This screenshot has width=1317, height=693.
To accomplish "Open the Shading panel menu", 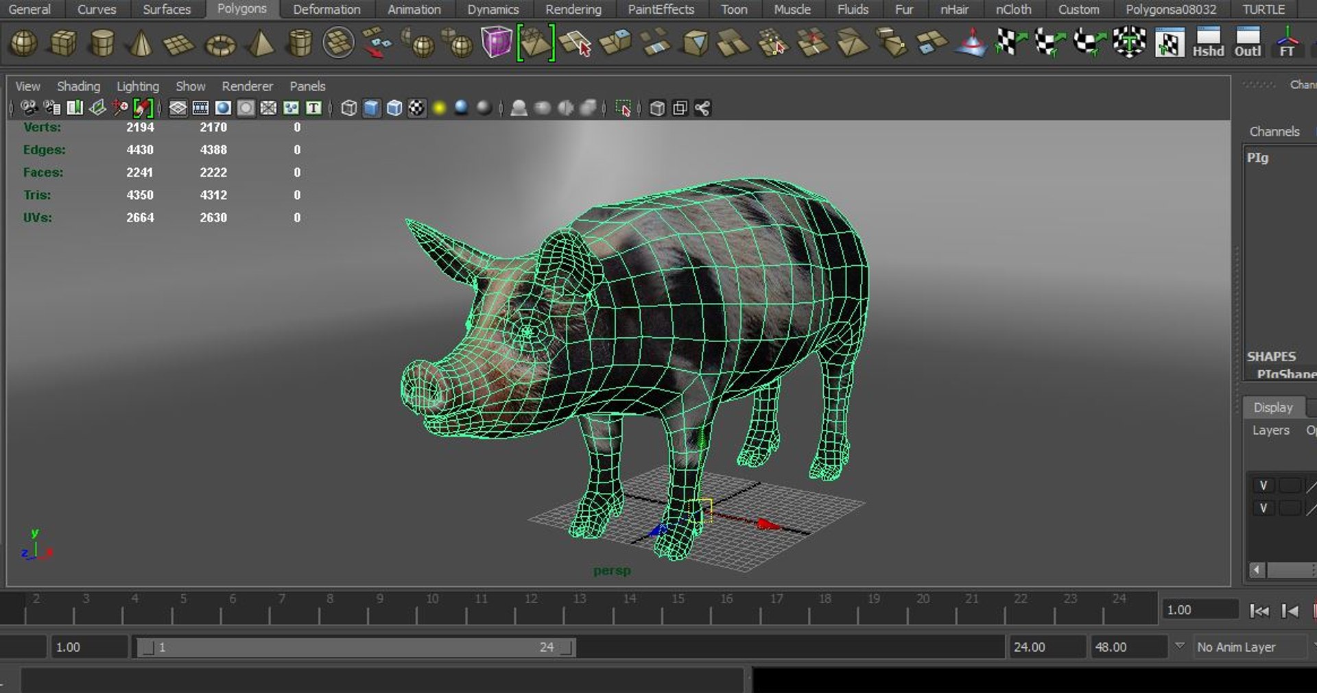I will click(78, 86).
